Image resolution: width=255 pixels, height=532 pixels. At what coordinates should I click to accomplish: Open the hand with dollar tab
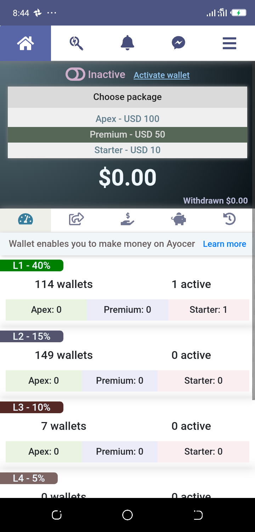[127, 219]
